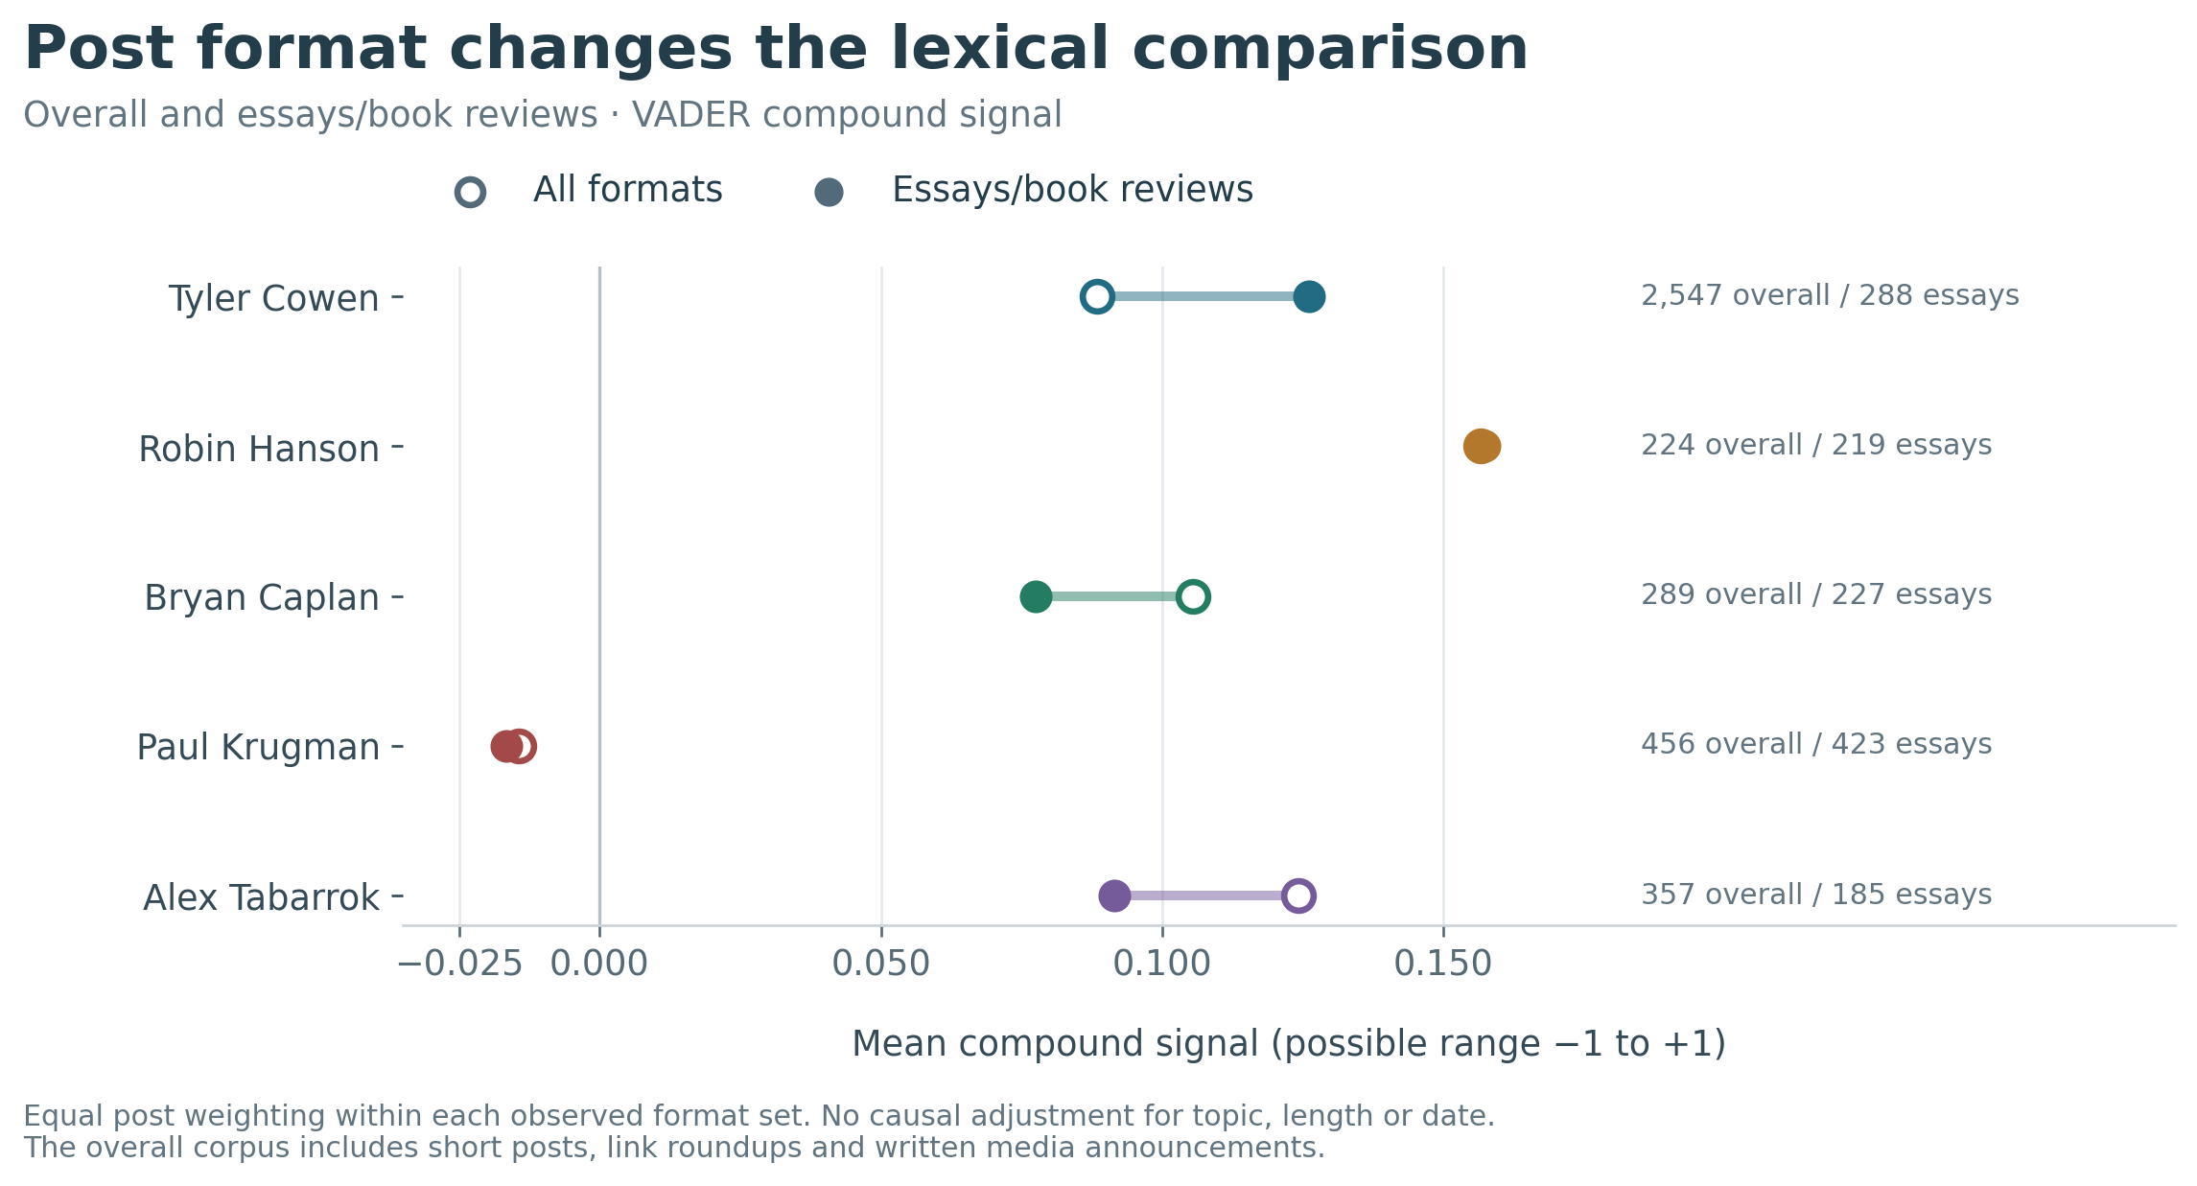Click the Mean compound signal axis title
Image resolution: width=2197 pixels, height=1186 pixels.
[1289, 1043]
